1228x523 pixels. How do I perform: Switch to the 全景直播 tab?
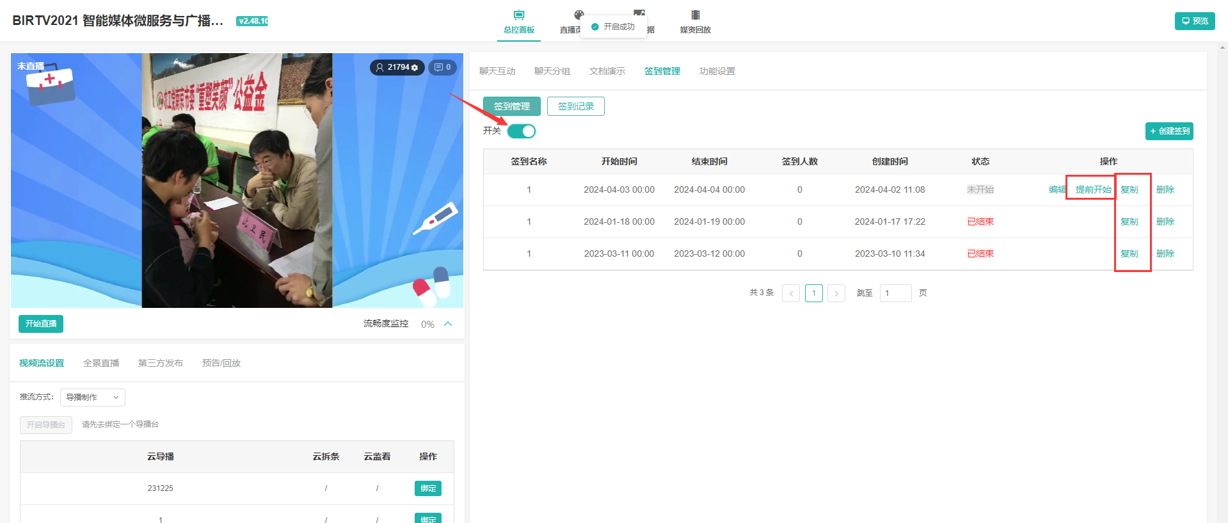pos(101,363)
